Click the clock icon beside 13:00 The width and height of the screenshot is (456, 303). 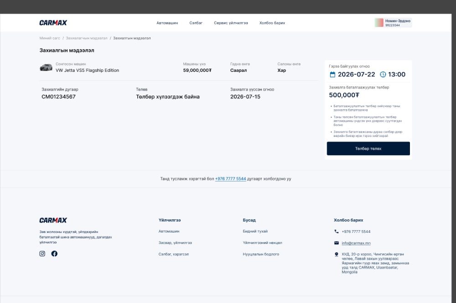coord(383,75)
